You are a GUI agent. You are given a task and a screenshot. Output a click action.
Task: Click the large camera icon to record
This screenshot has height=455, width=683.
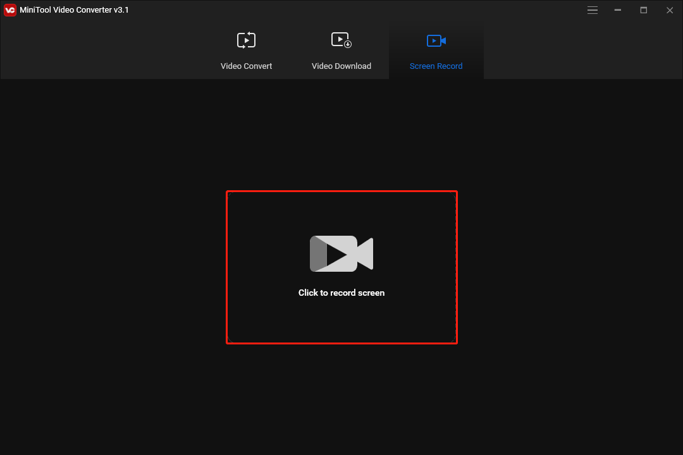[x=341, y=253]
